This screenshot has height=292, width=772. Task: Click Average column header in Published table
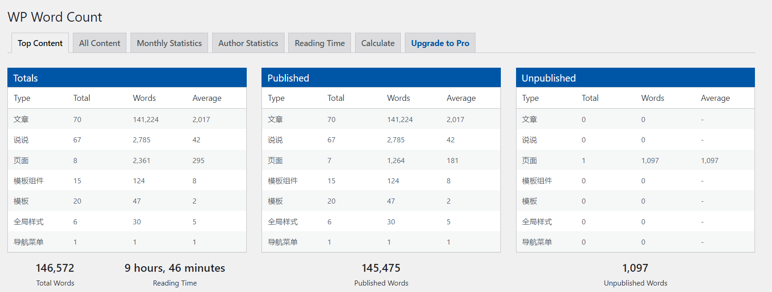461,98
